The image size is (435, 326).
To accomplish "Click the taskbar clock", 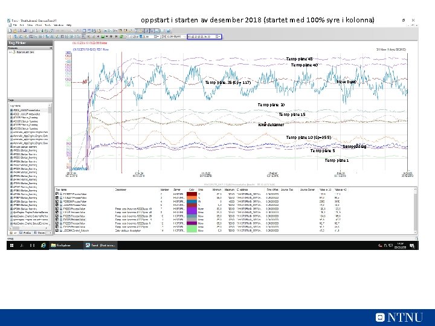I will coord(402,245).
